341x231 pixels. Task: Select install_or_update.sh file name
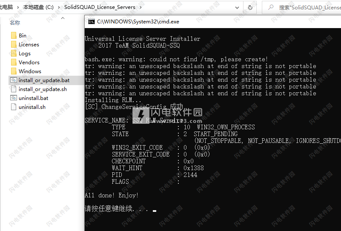tap(43, 89)
